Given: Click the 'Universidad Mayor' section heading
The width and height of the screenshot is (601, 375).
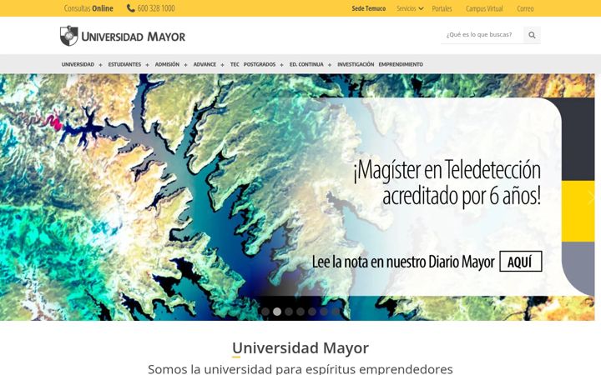Looking at the screenshot, I should (300, 347).
